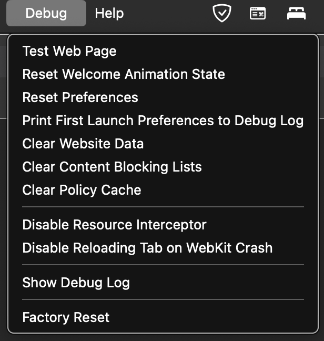View the debug log from the menu
The height and width of the screenshot is (341, 324).
coord(76,283)
